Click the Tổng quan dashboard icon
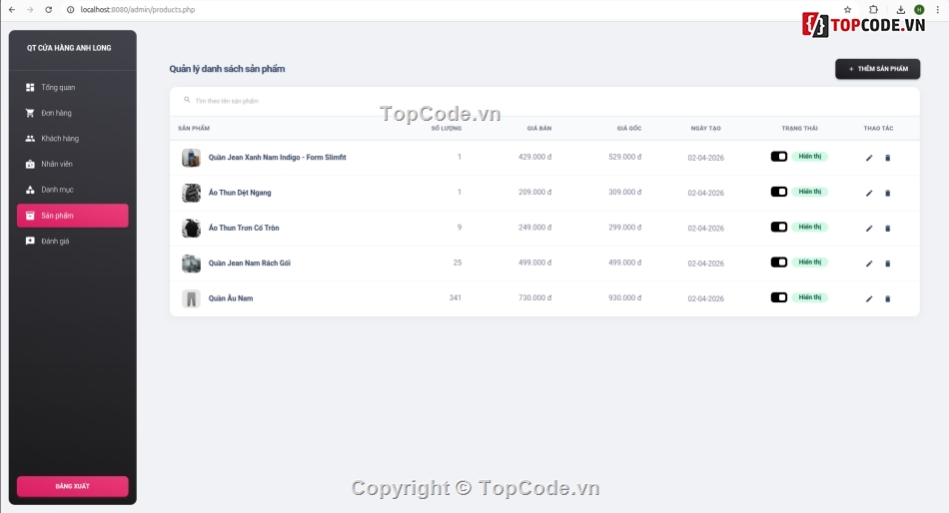The height and width of the screenshot is (513, 949). click(x=30, y=87)
